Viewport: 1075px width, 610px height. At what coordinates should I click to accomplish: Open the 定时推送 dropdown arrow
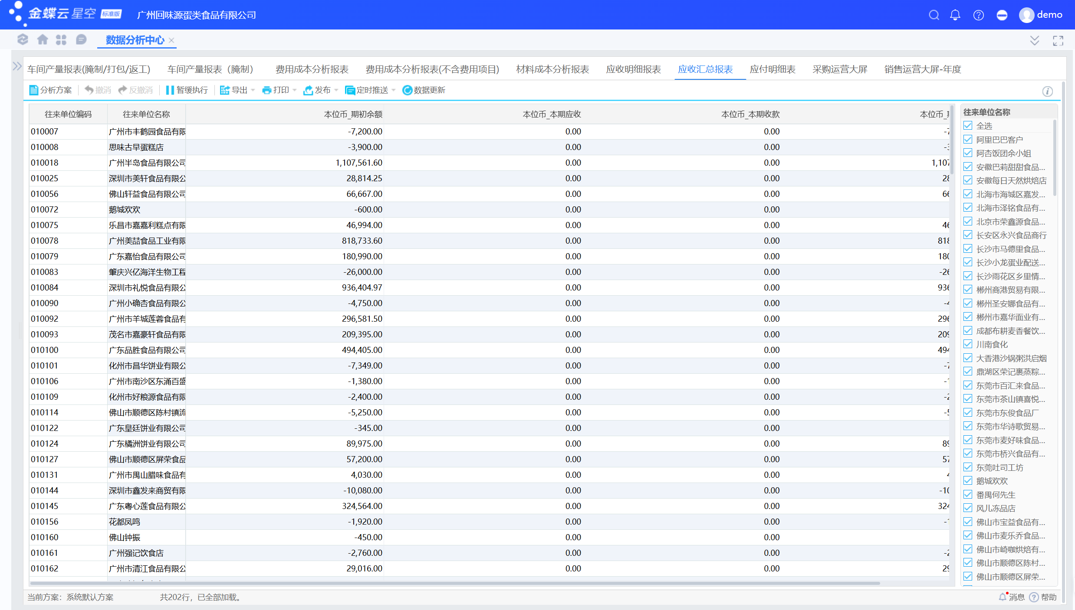click(x=394, y=90)
